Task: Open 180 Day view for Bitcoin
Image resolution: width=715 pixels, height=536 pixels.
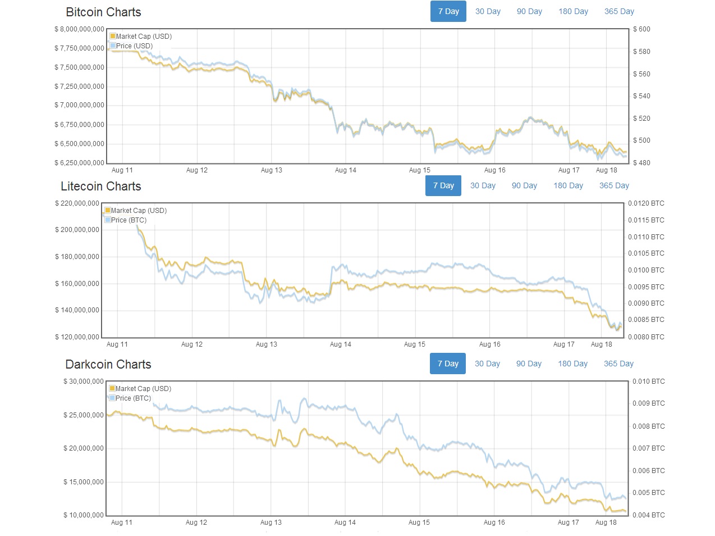Action: [x=573, y=11]
